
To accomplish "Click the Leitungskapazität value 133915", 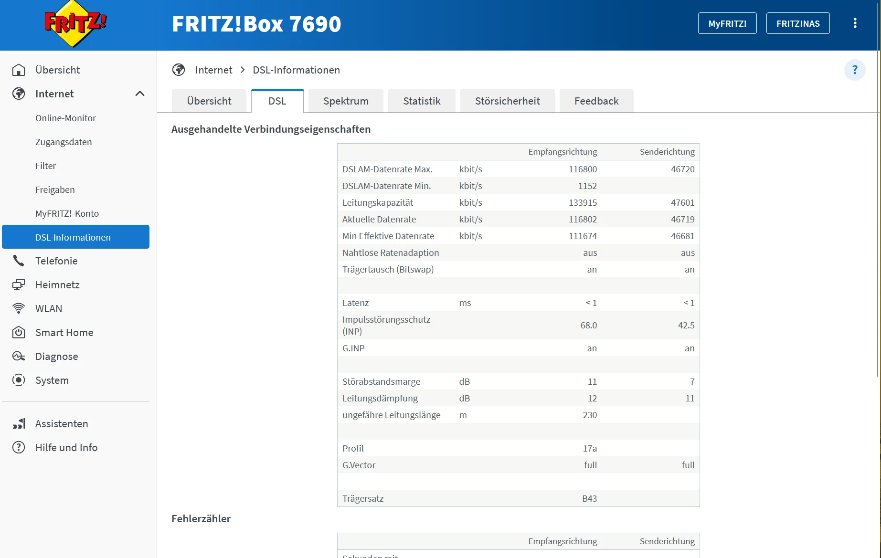I will pos(583,202).
